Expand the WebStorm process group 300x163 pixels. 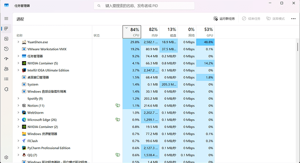(x=18, y=112)
